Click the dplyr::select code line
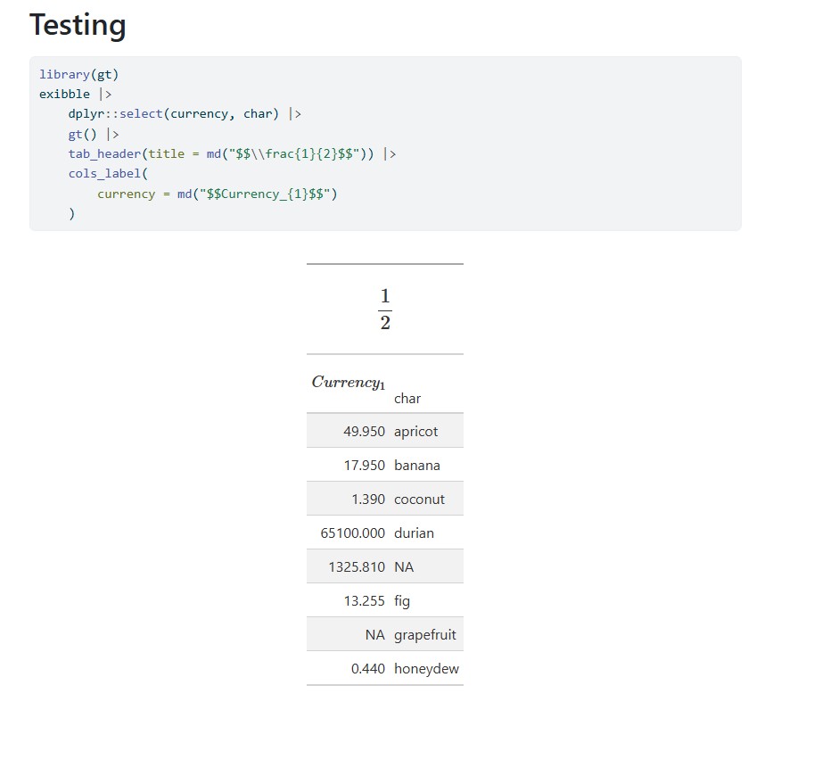Viewport: 822px width, 768px height. click(x=185, y=114)
